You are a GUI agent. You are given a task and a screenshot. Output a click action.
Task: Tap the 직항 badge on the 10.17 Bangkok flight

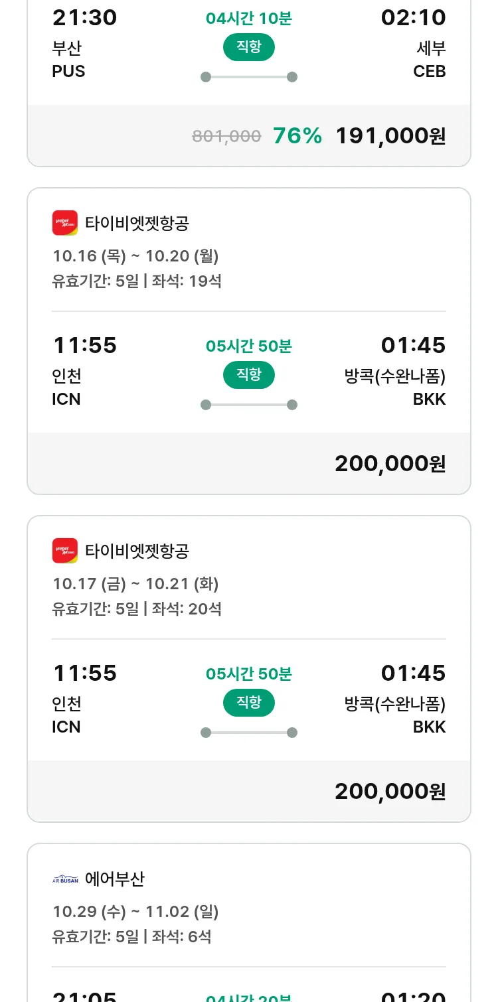click(x=249, y=703)
